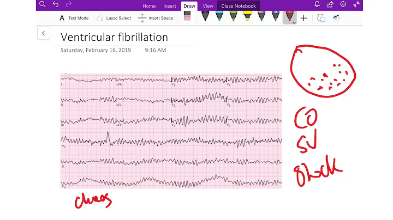Open the search magnifier icon
The width and height of the screenshot is (393, 220).
(x=43, y=4)
